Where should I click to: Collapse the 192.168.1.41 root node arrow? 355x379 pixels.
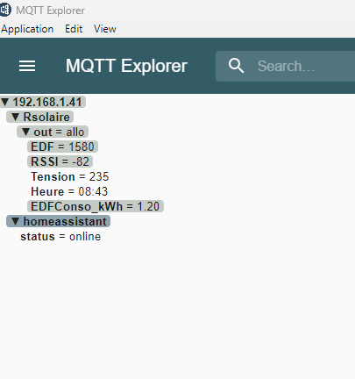(x=5, y=102)
